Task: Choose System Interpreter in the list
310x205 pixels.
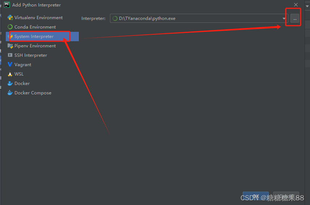Action: [x=42, y=37]
